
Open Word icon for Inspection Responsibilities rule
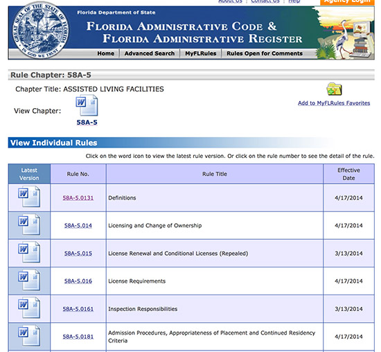pos(29,307)
